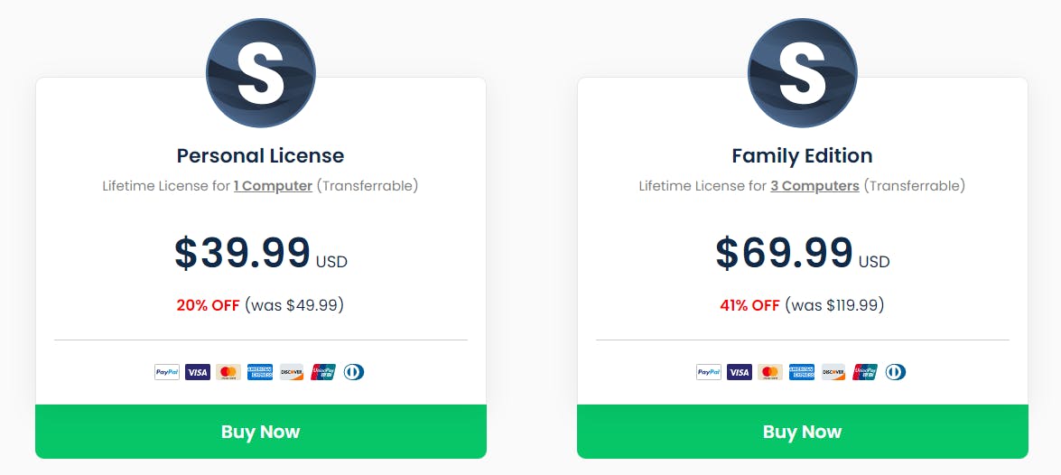Click the Diners Club icon under Personal License
This screenshot has height=475, width=1061.
coord(354,372)
